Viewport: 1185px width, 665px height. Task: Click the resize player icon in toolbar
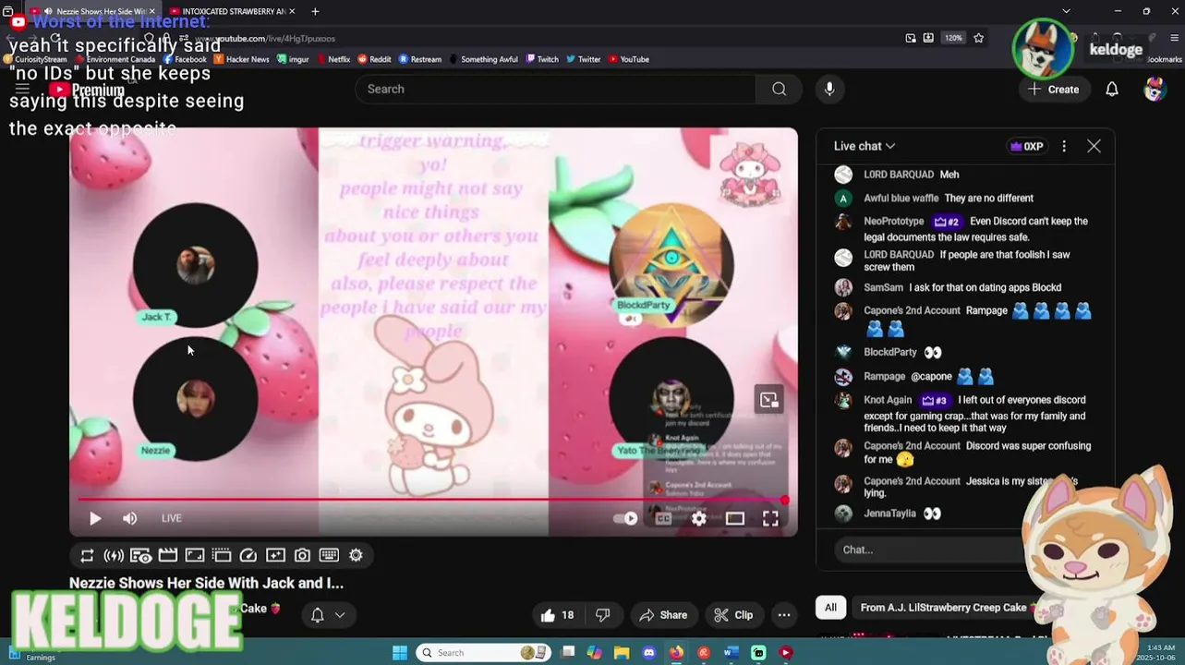click(194, 555)
